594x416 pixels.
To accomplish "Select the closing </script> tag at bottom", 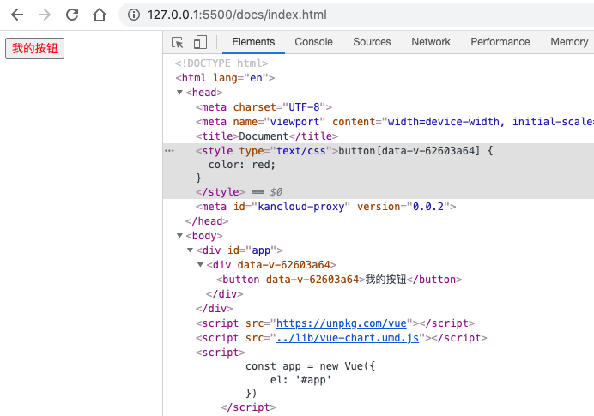I will 249,407.
